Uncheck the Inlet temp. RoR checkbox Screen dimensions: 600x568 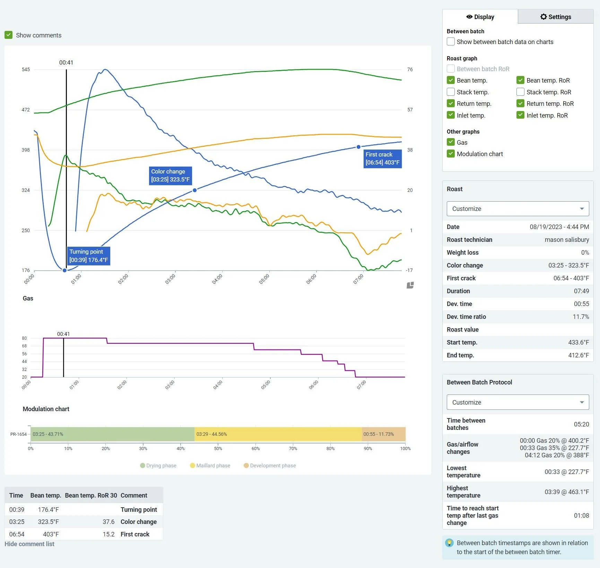coord(520,115)
